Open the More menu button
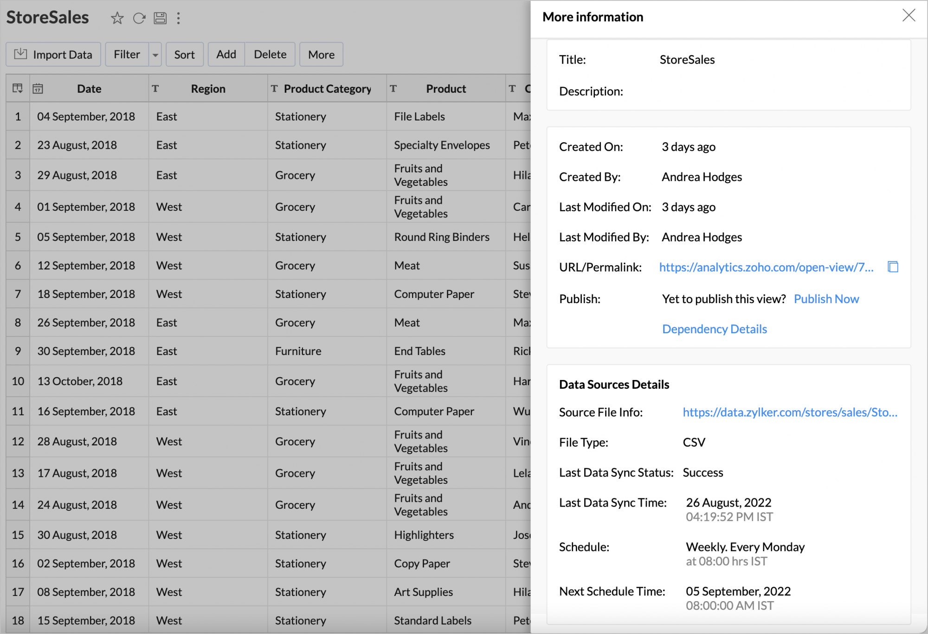The width and height of the screenshot is (928, 634). (x=321, y=55)
